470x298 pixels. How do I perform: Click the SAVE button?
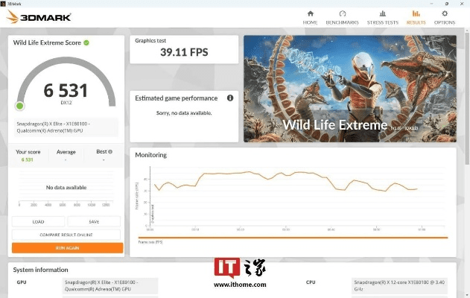click(94, 221)
